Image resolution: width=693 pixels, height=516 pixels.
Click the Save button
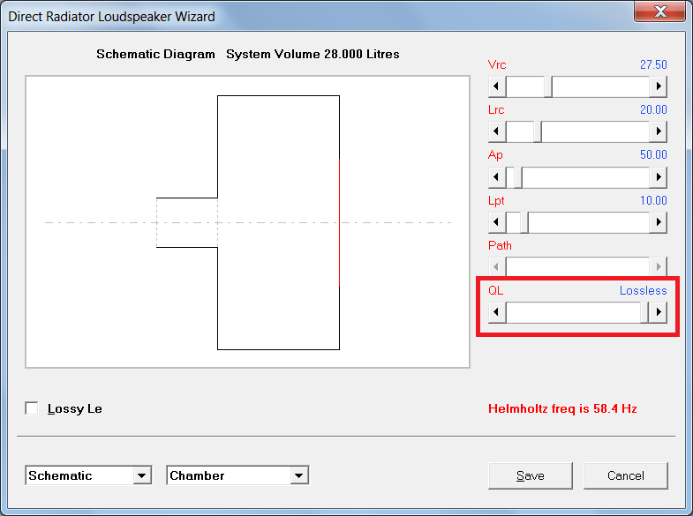pos(530,475)
